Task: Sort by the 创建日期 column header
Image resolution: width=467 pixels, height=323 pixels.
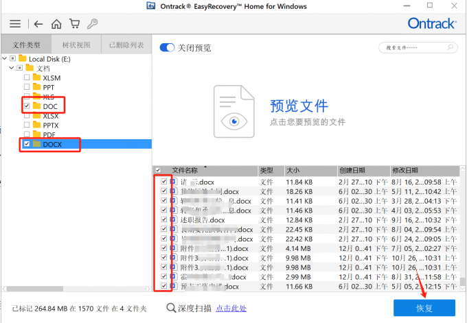Action: [x=363, y=171]
